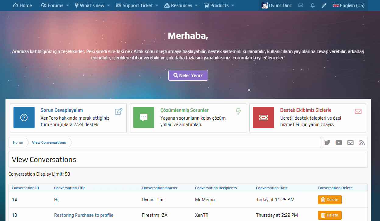Click the Neler Yeni? button
Image resolution: width=380 pixels, height=221 pixels.
pyautogui.click(x=188, y=75)
